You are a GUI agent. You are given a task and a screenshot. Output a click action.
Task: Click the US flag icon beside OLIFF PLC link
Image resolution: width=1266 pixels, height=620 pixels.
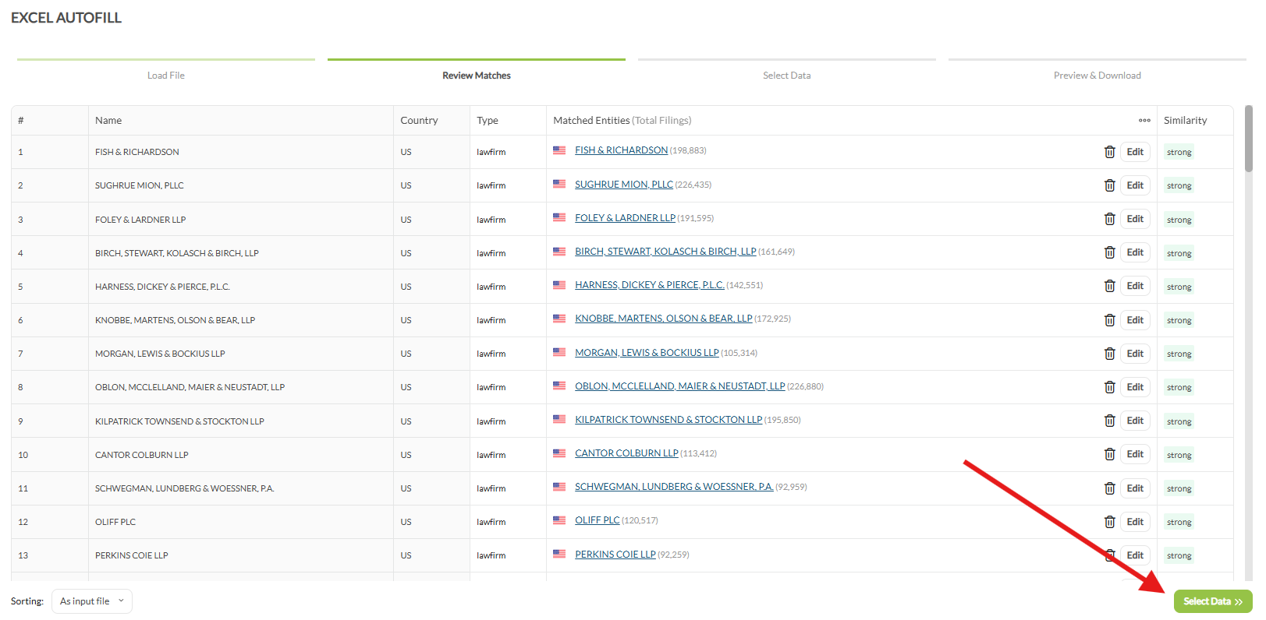pyautogui.click(x=559, y=520)
